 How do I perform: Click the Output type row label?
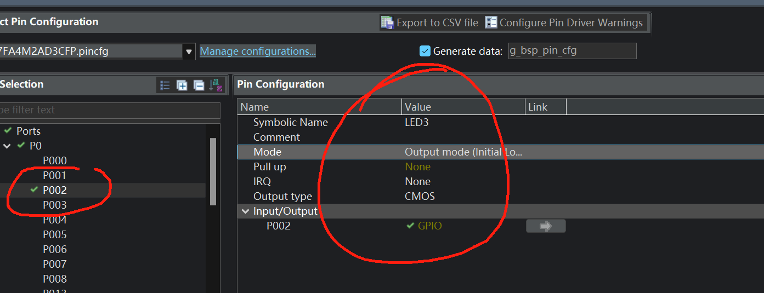pos(282,196)
